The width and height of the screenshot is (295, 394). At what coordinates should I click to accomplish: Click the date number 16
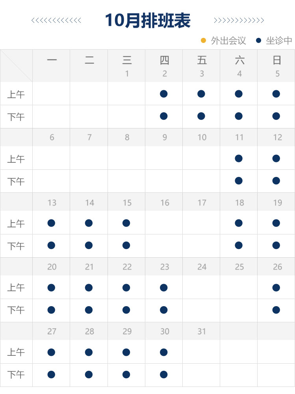click(x=164, y=203)
